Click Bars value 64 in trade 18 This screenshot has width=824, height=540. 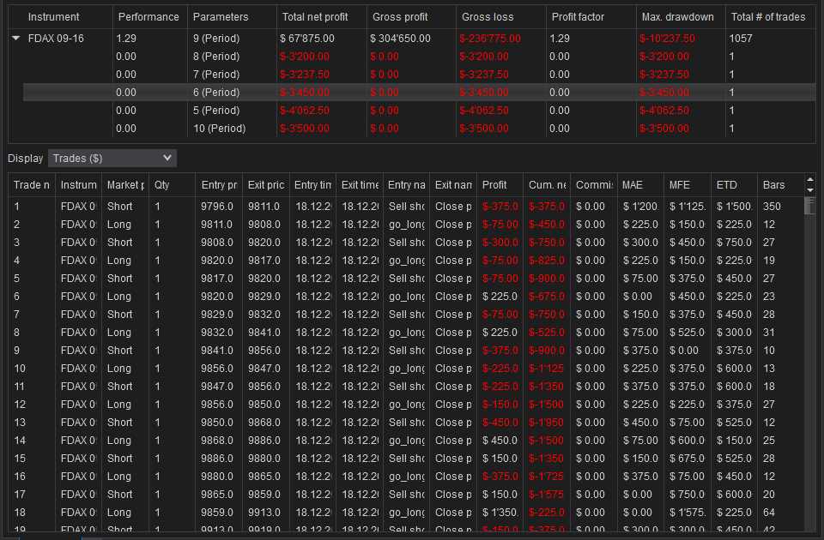[768, 513]
